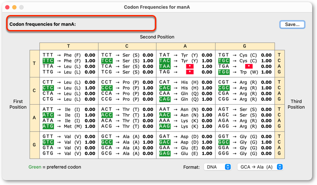317x185 pixels.
Task: Click the G row header in First Position
Action: (x=35, y=145)
